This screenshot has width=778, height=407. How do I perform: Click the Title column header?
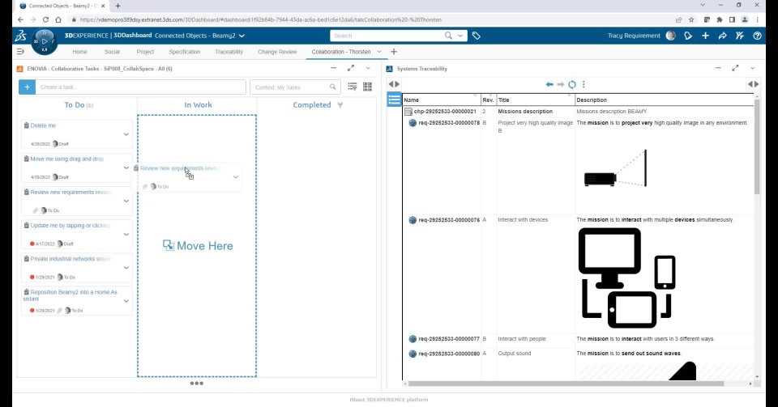pos(536,100)
